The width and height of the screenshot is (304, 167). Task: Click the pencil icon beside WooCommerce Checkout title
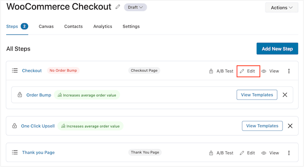118,7
